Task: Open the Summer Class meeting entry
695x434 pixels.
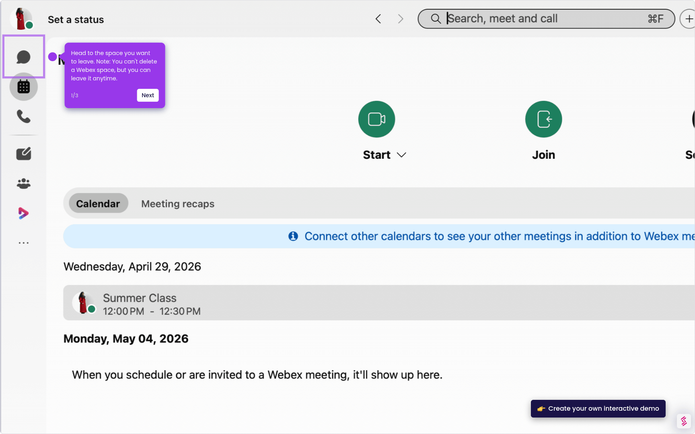Action: pos(379,303)
